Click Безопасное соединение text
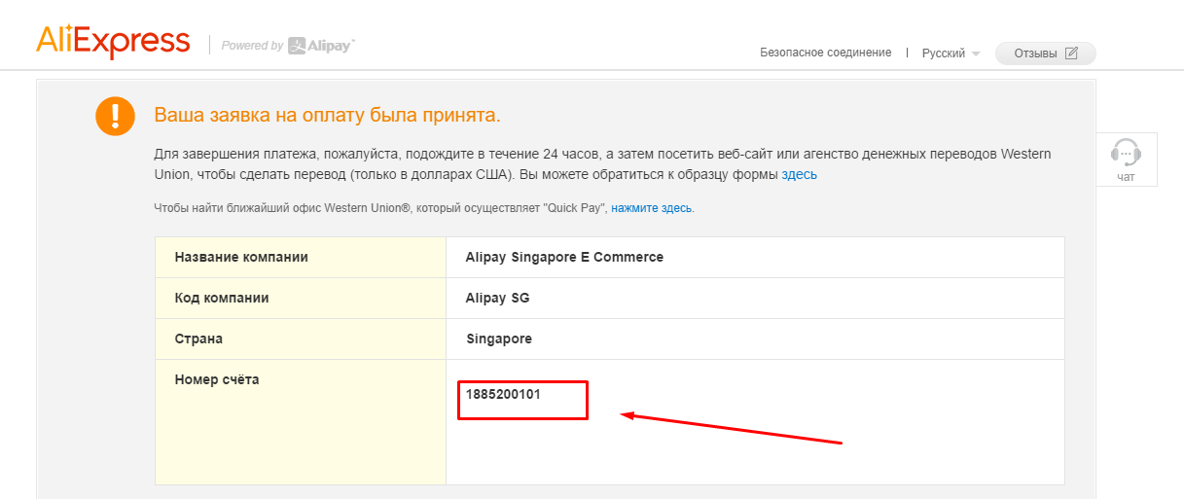1184x499 pixels. pyautogui.click(x=825, y=53)
